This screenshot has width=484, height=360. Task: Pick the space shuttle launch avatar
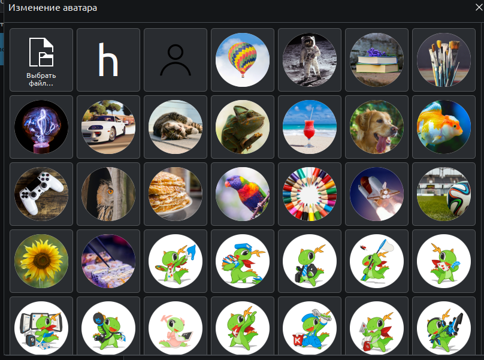pos(377,194)
